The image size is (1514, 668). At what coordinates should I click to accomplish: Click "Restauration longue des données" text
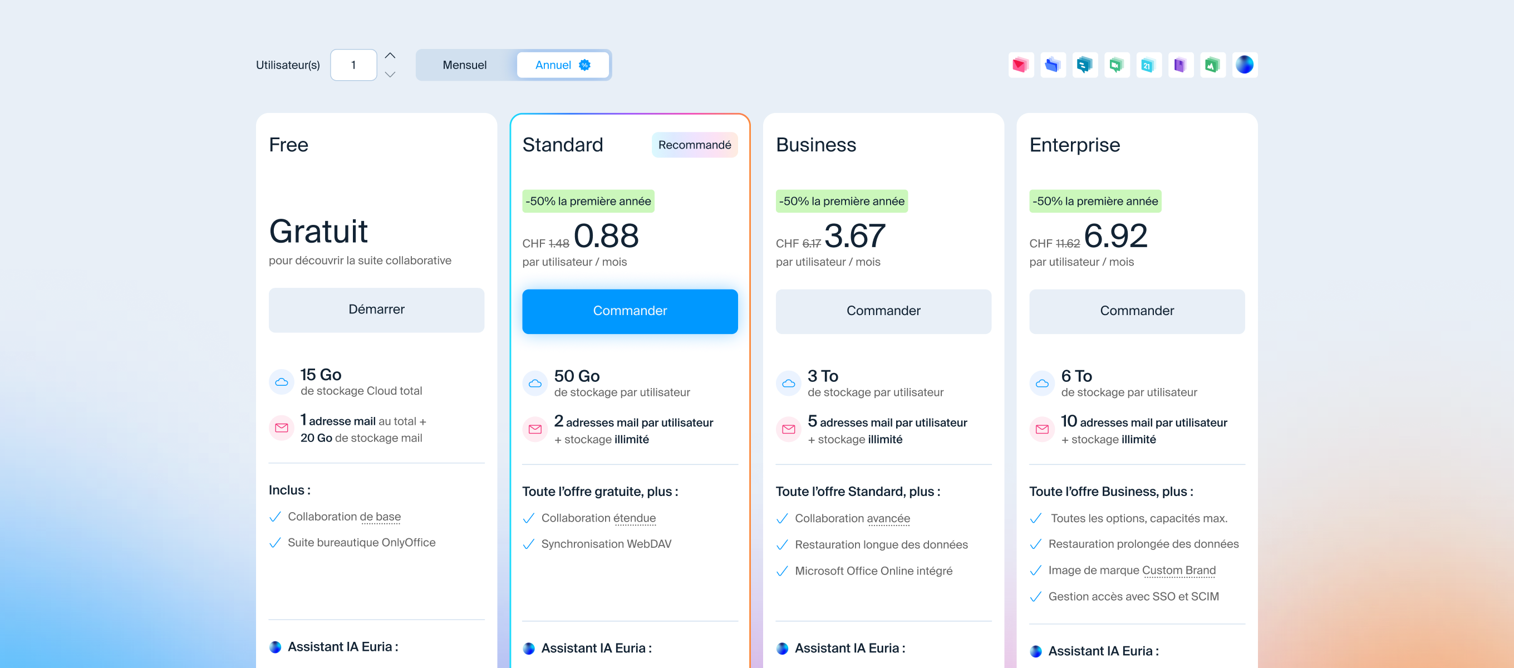point(881,544)
